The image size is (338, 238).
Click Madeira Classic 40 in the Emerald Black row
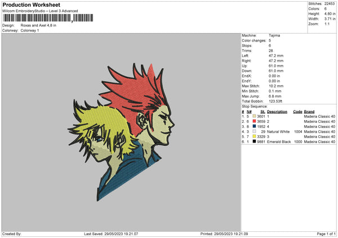pos(319,142)
